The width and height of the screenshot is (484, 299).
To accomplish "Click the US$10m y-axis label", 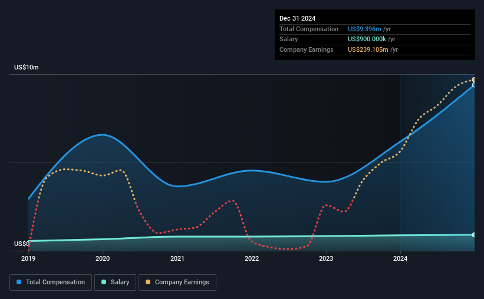I will click(27, 67).
